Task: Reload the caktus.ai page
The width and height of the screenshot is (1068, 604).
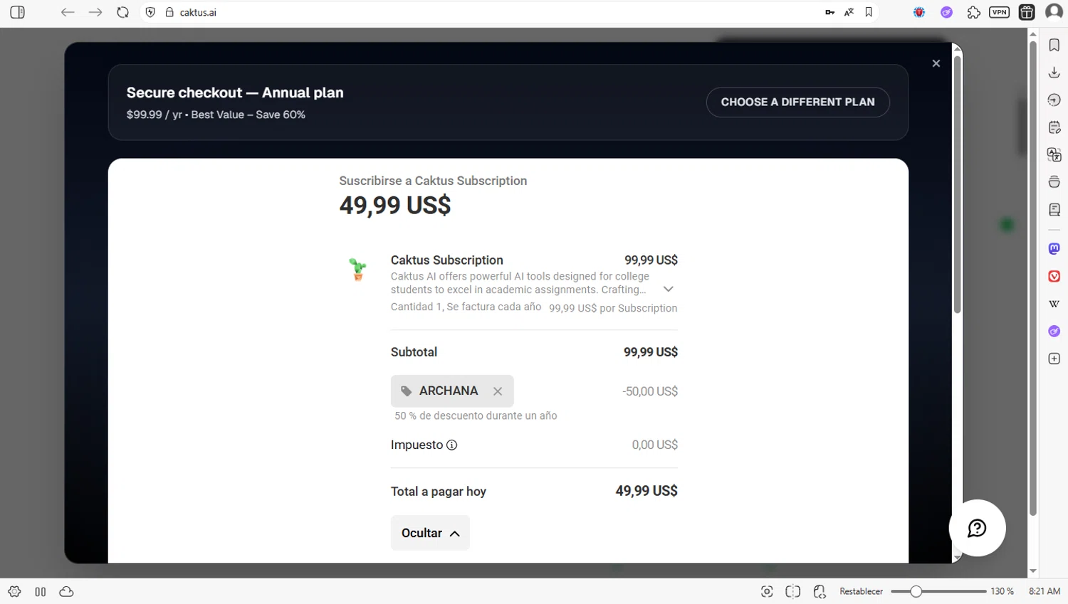Action: [122, 12]
